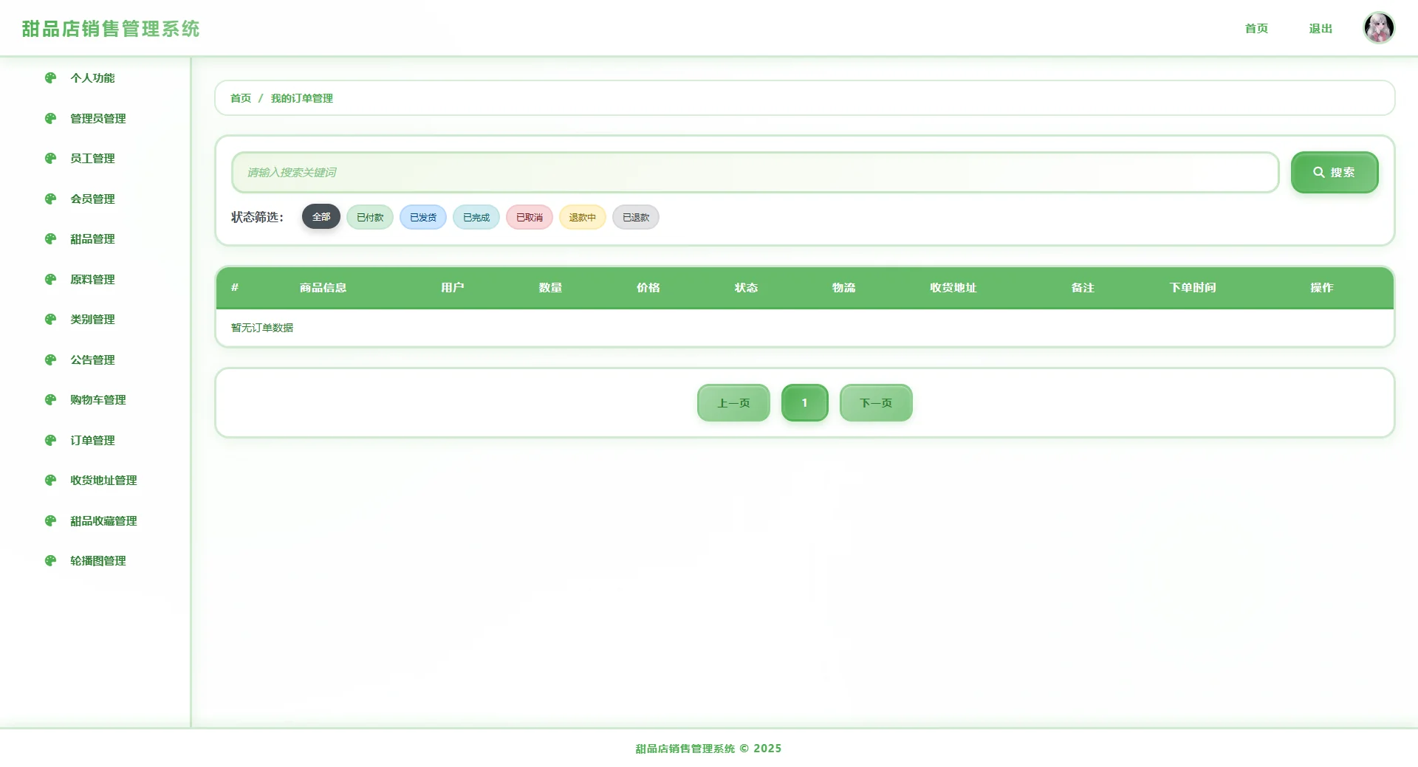Viewport: 1418px width, 767px height.
Task: Open 会员管理 via its sidebar icon
Action: 50,199
